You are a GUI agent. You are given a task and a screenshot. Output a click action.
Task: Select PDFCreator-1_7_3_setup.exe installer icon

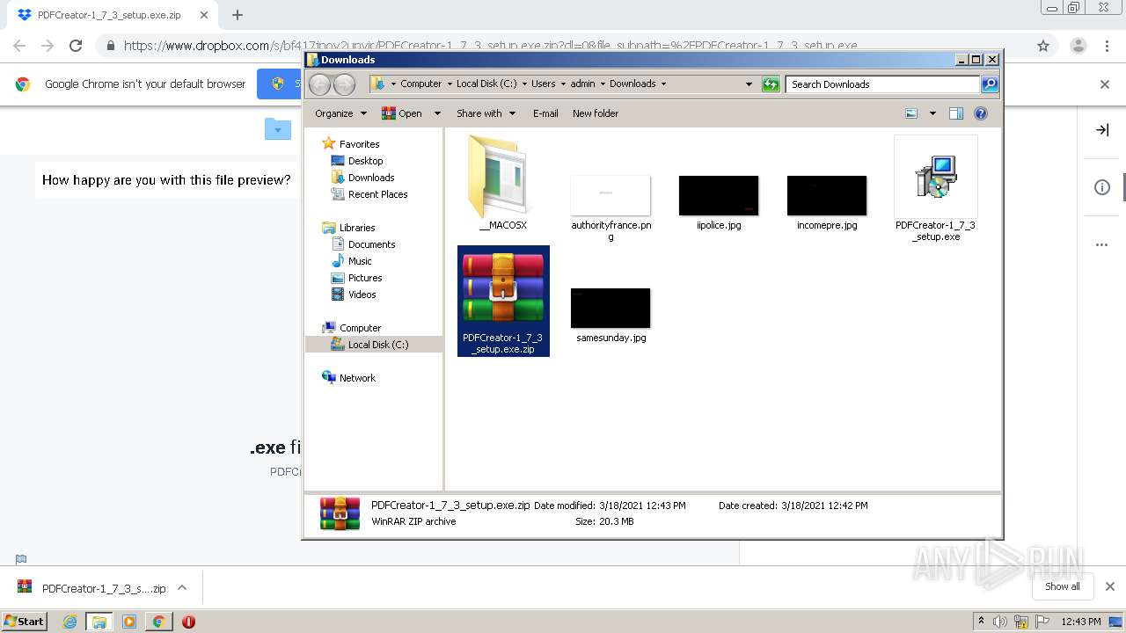(x=935, y=178)
